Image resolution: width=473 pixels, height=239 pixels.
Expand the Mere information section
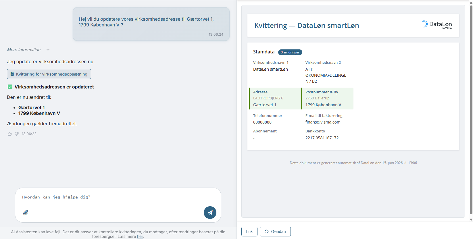click(28, 50)
